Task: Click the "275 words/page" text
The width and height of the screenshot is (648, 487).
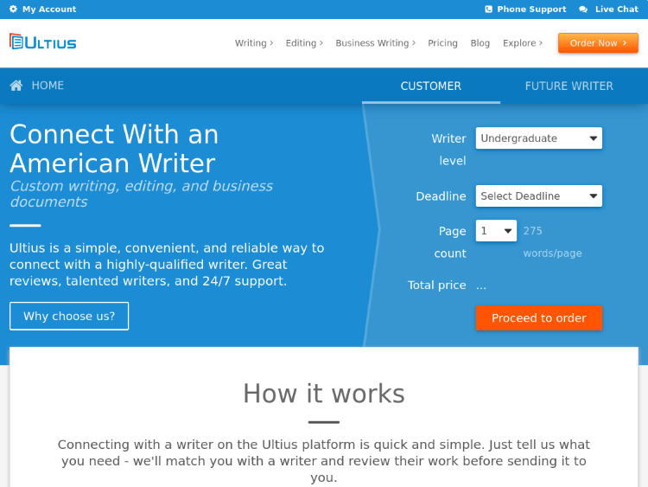Action: (x=552, y=242)
